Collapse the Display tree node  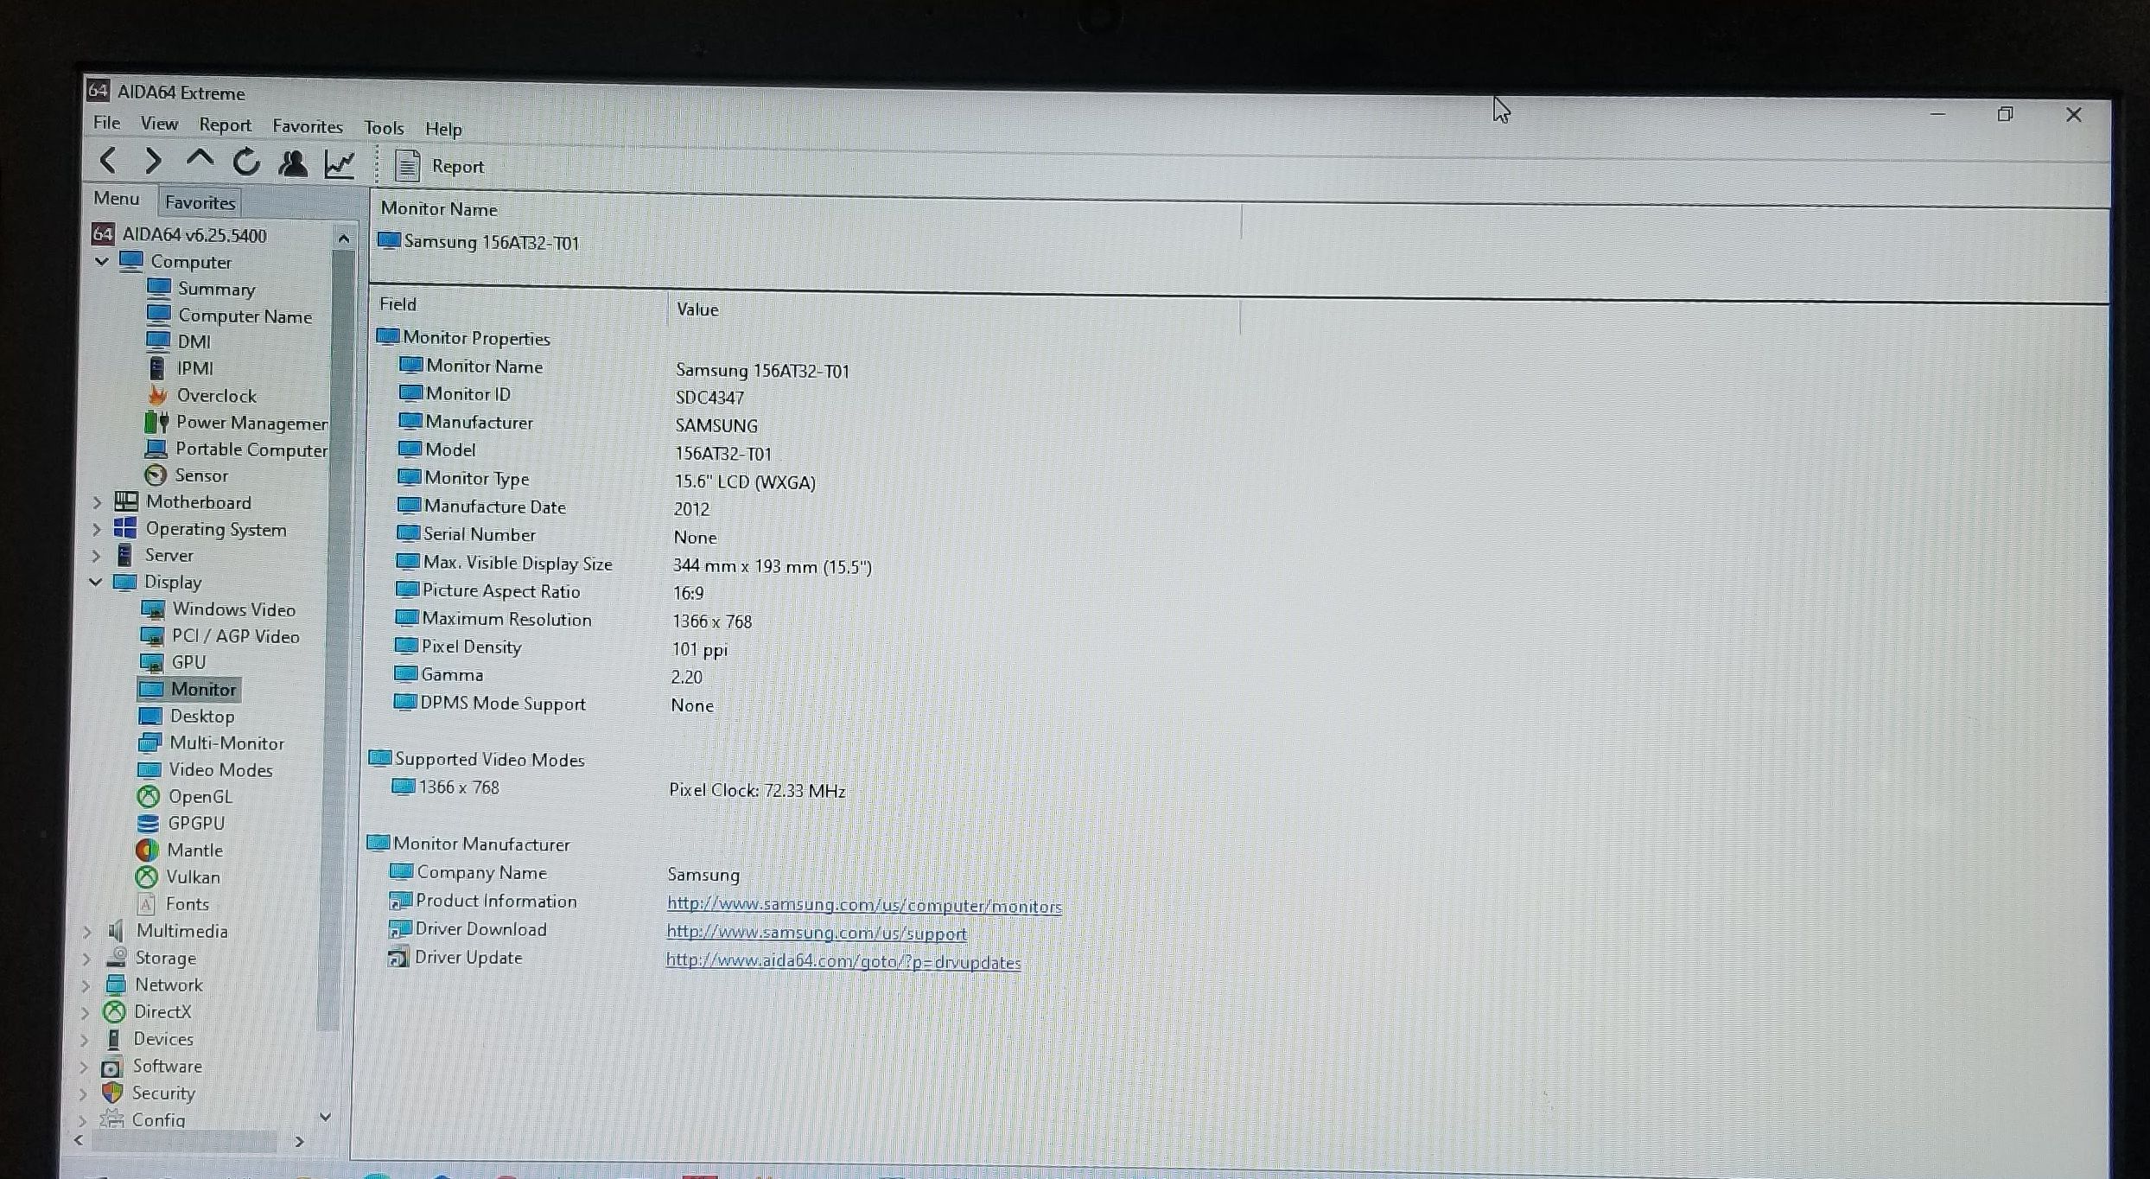tap(95, 583)
